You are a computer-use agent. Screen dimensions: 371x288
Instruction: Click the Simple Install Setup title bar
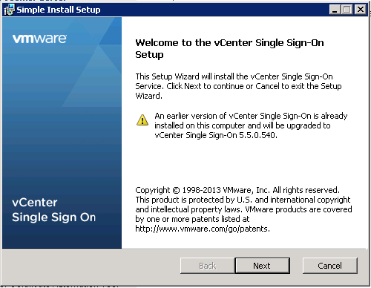point(173,10)
